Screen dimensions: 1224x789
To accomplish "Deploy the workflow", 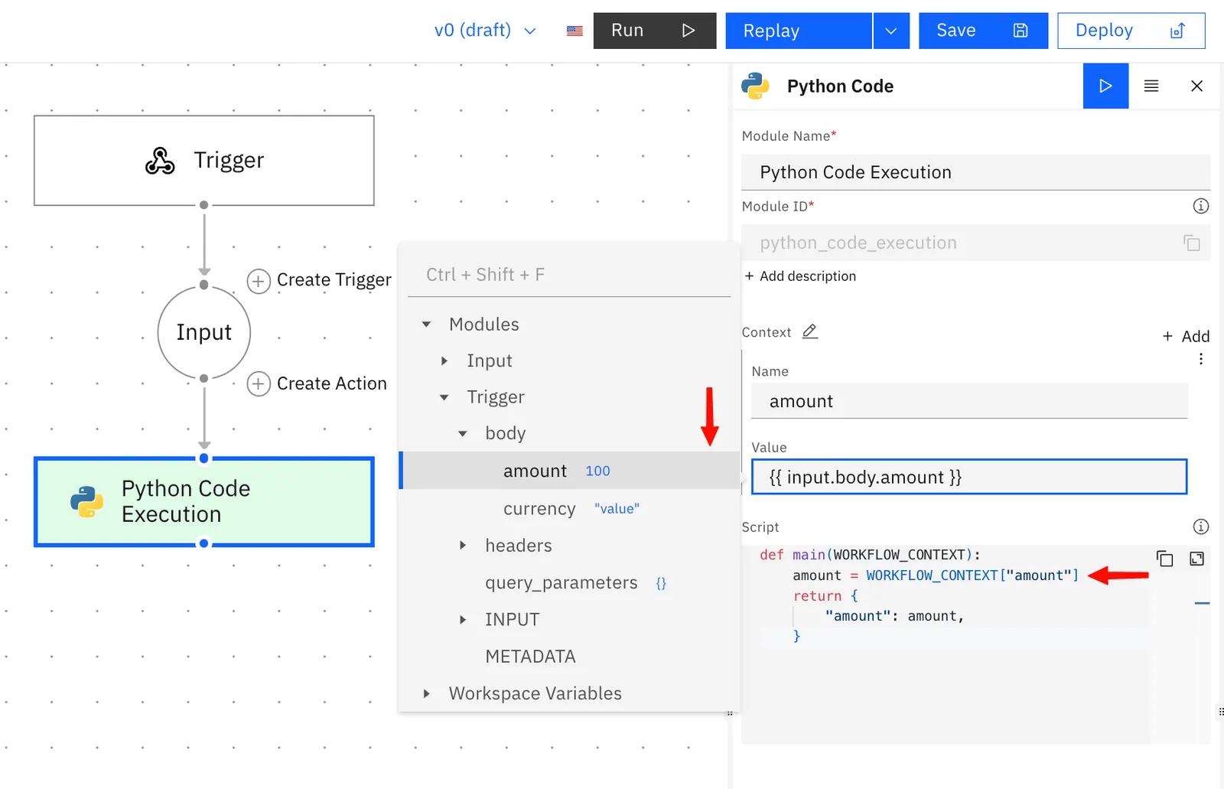I will [x=1131, y=31].
